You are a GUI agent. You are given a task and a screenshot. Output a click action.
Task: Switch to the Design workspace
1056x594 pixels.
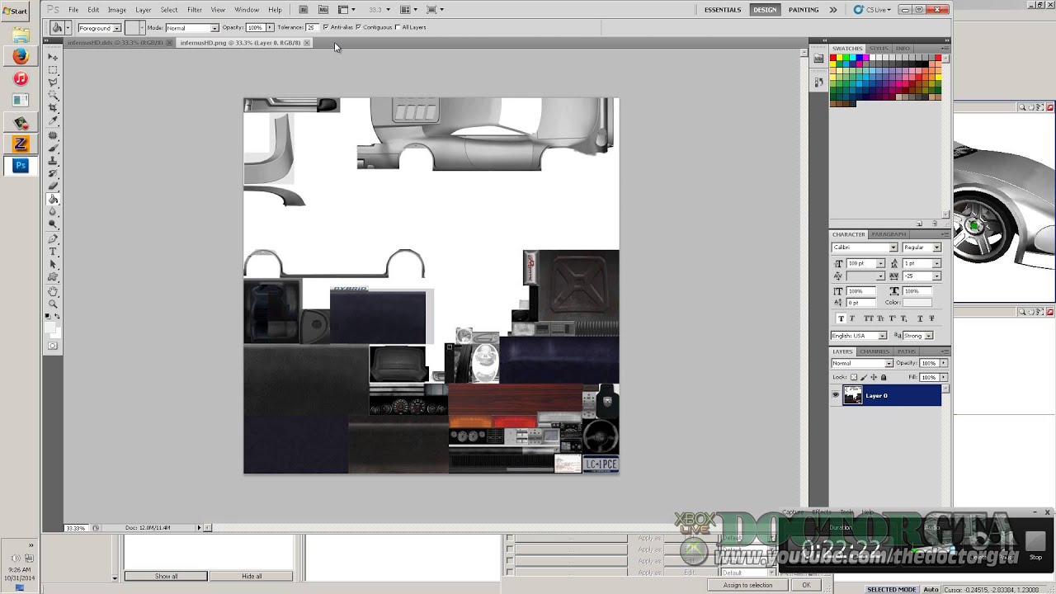tap(765, 10)
